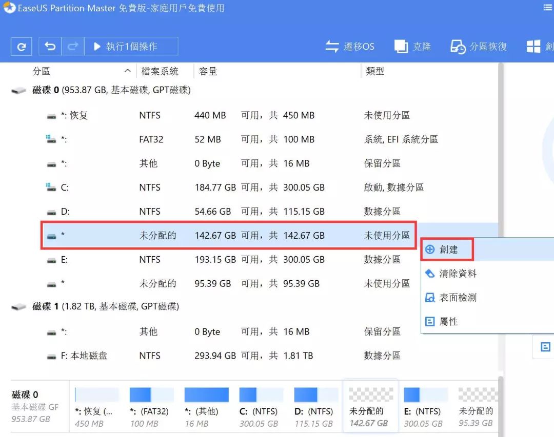The width and height of the screenshot is (554, 437).
Task: Click 184.77 GB capacity value for C:
Action: (x=215, y=188)
